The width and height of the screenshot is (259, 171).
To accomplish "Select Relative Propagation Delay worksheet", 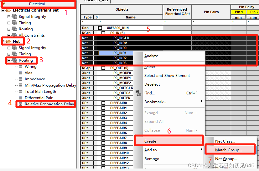I will (x=49, y=104).
